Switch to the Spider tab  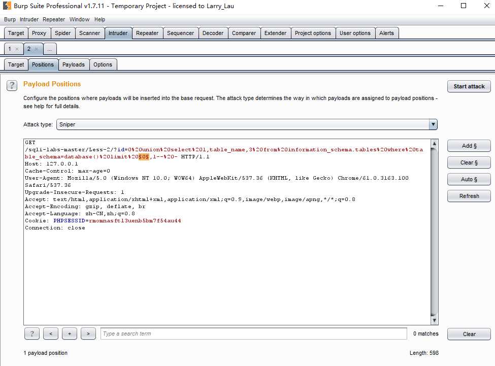point(63,33)
